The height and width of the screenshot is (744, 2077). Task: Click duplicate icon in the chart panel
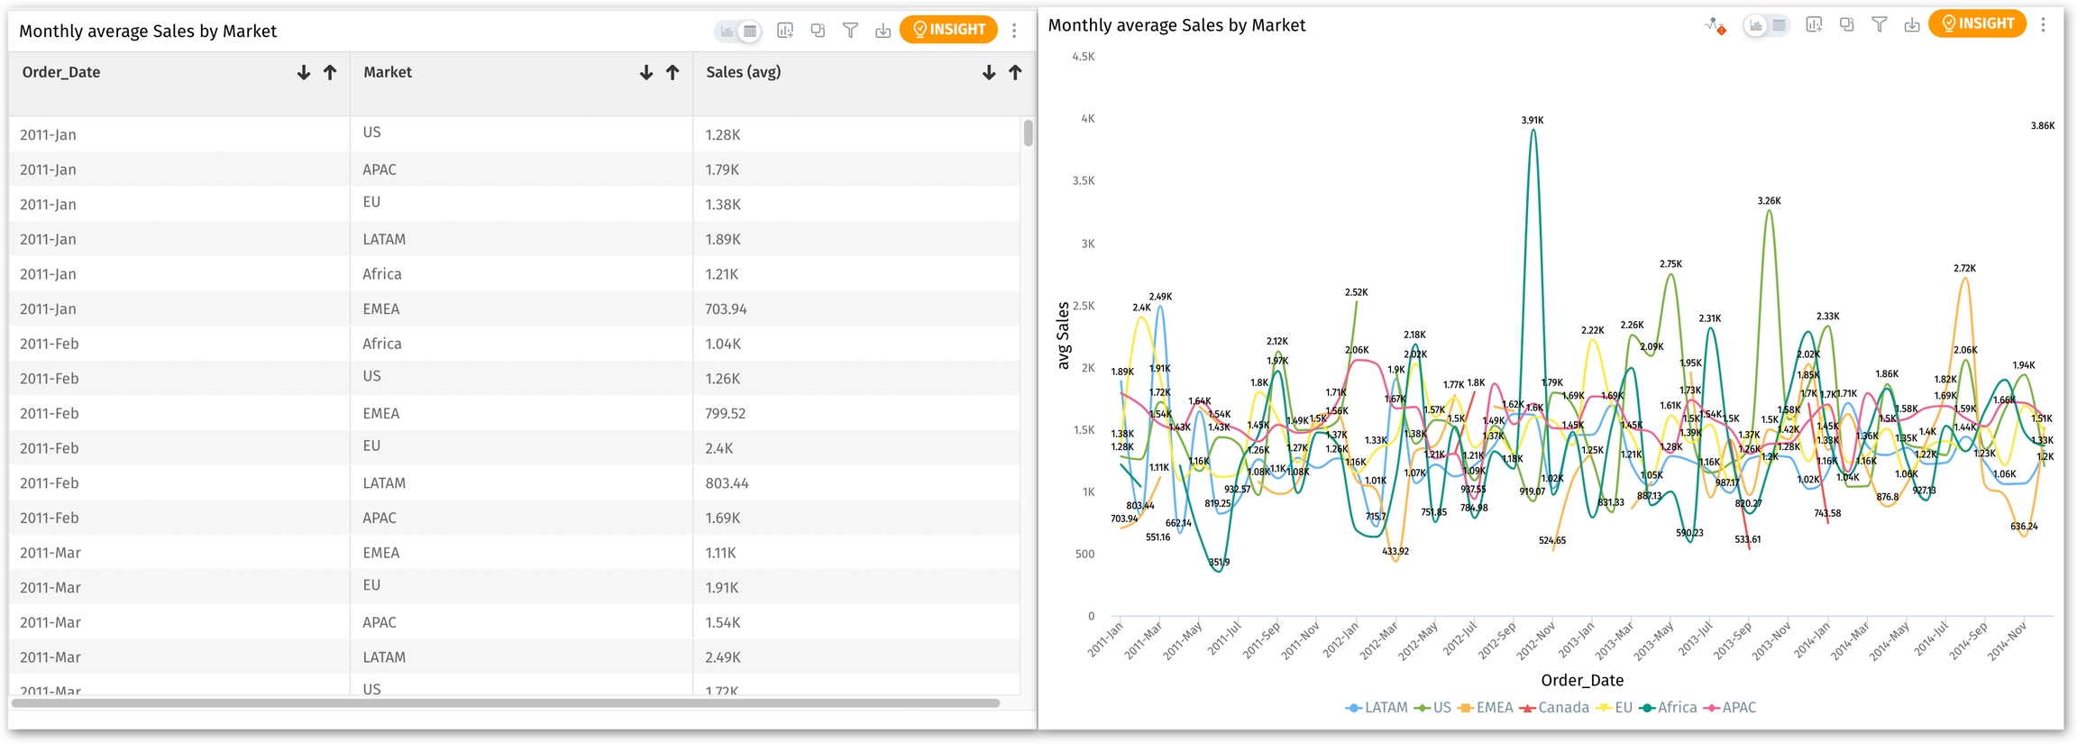(x=1846, y=25)
